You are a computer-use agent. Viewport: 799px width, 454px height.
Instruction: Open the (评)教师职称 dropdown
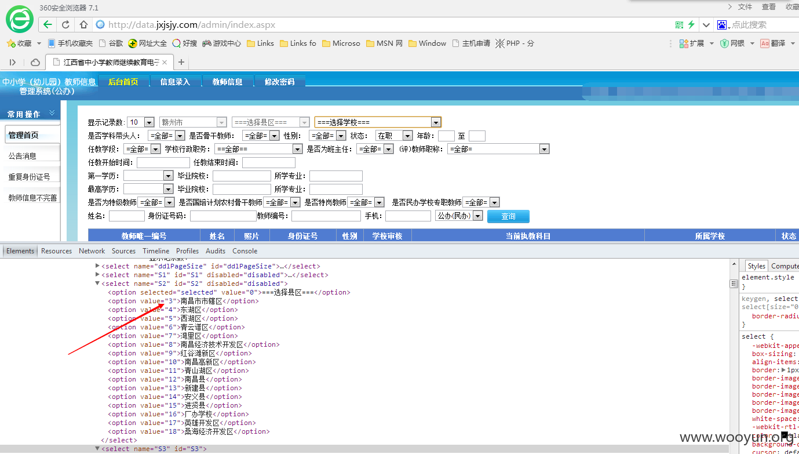pyautogui.click(x=498, y=149)
